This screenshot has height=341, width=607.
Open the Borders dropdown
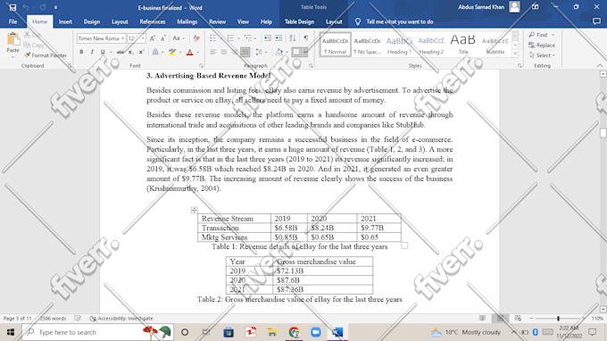pyautogui.click(x=305, y=52)
